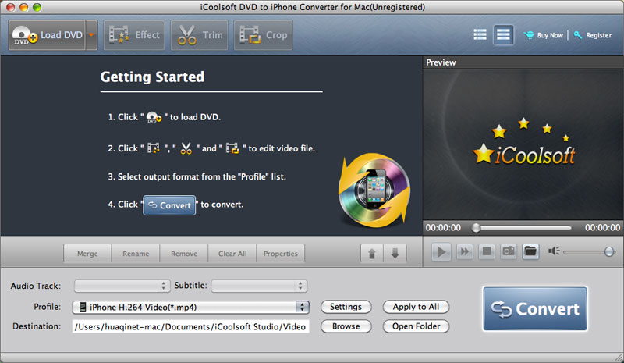The width and height of the screenshot is (624, 363).
Task: Take a snapshot with the camera icon
Action: [x=508, y=251]
